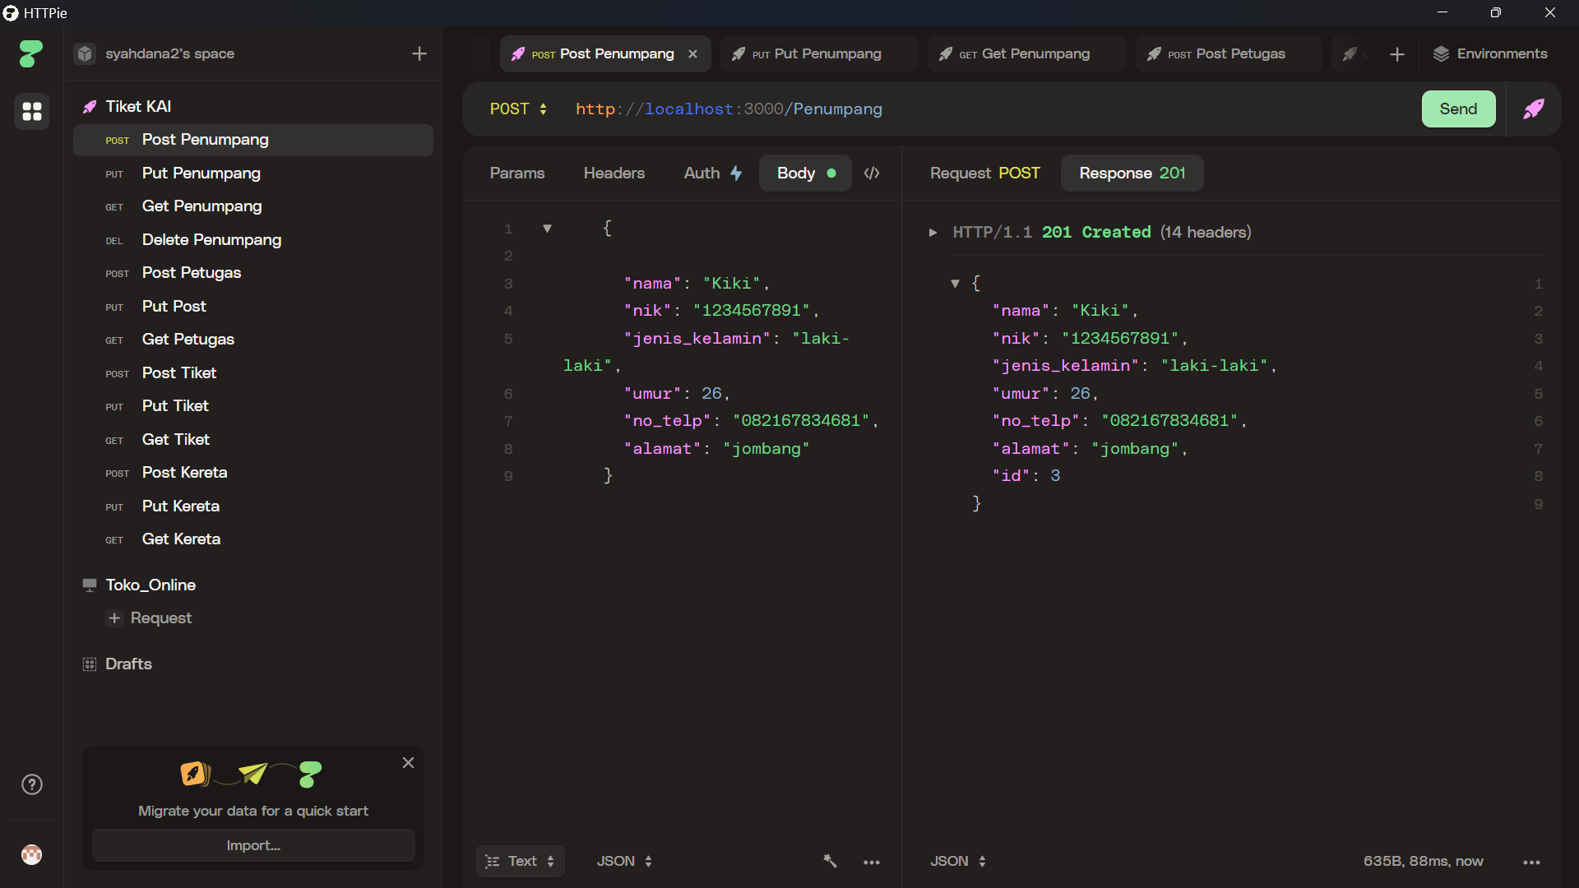Switch to the Put Penumpang tab
The height and width of the screenshot is (888, 1579).
tap(817, 53)
